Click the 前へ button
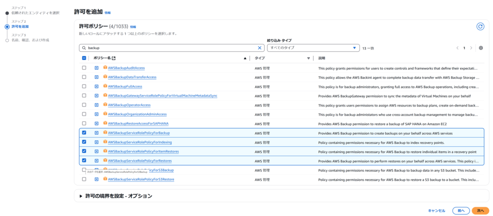 [461, 210]
